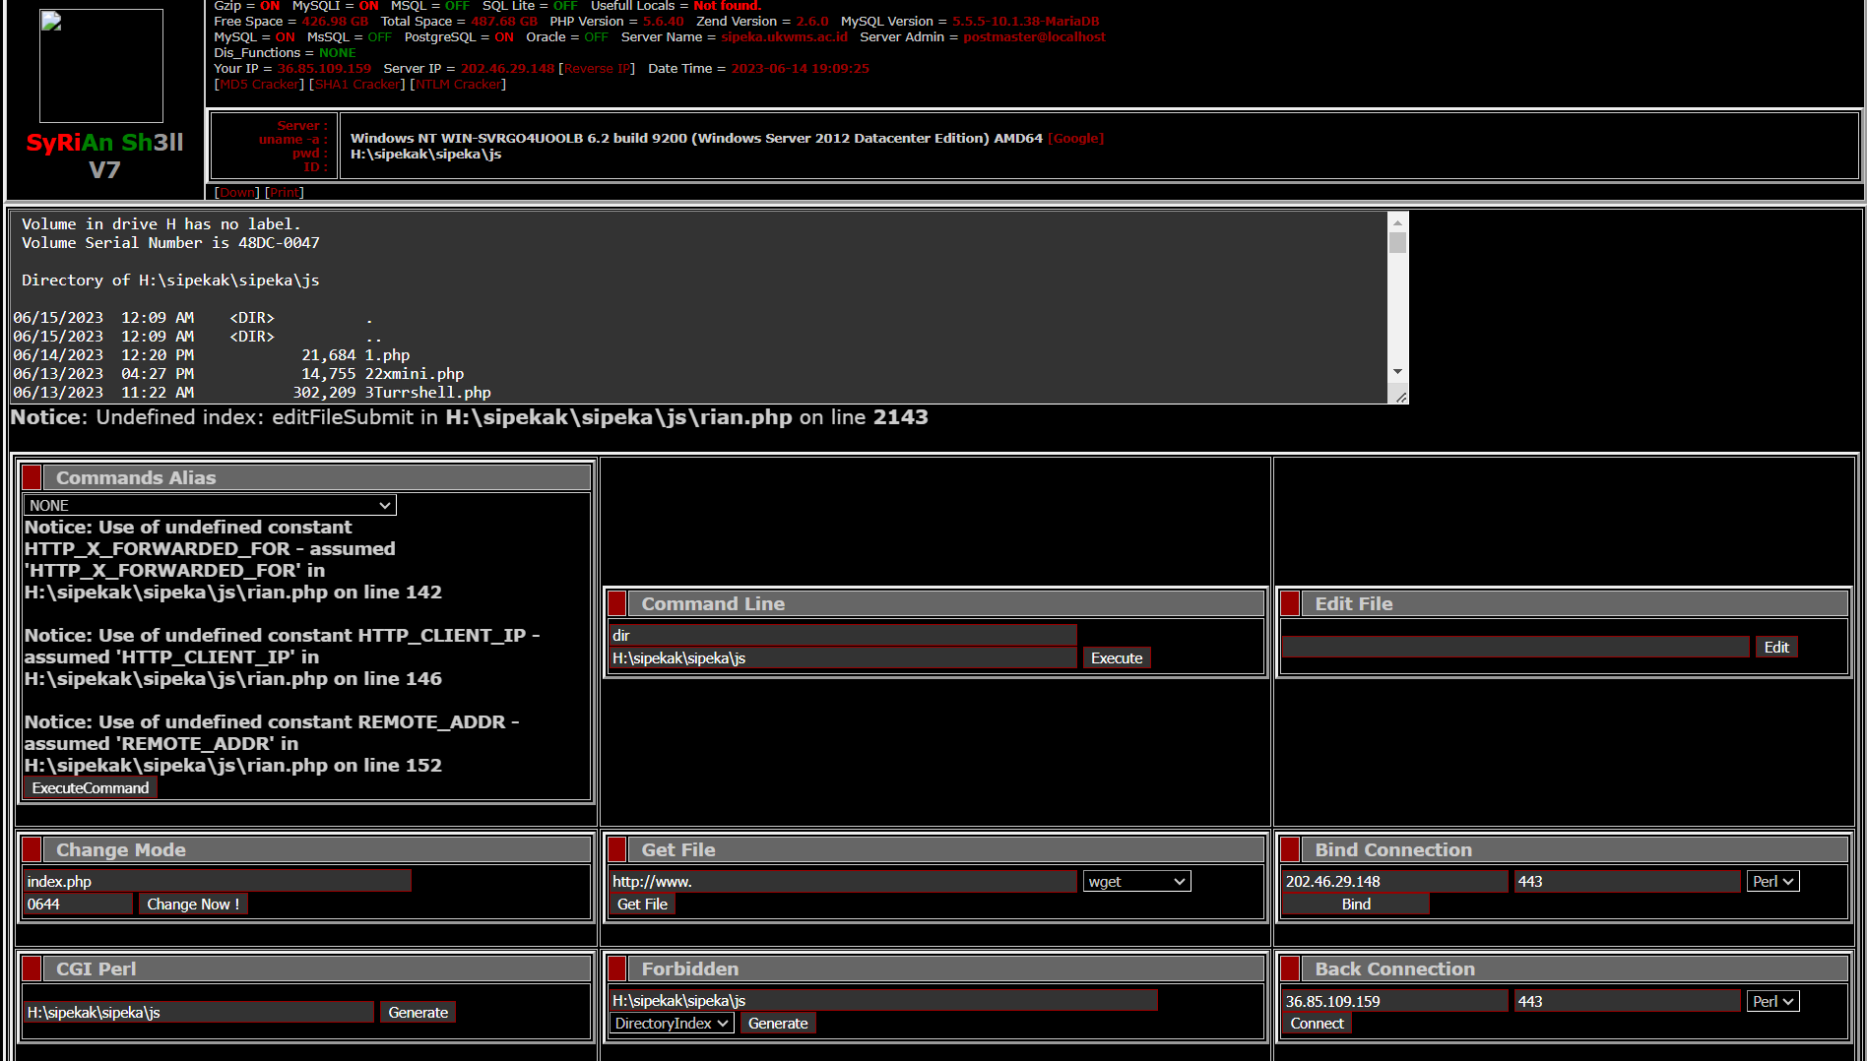Click the red square beside CGI Perl
The image size is (1867, 1061).
point(32,969)
